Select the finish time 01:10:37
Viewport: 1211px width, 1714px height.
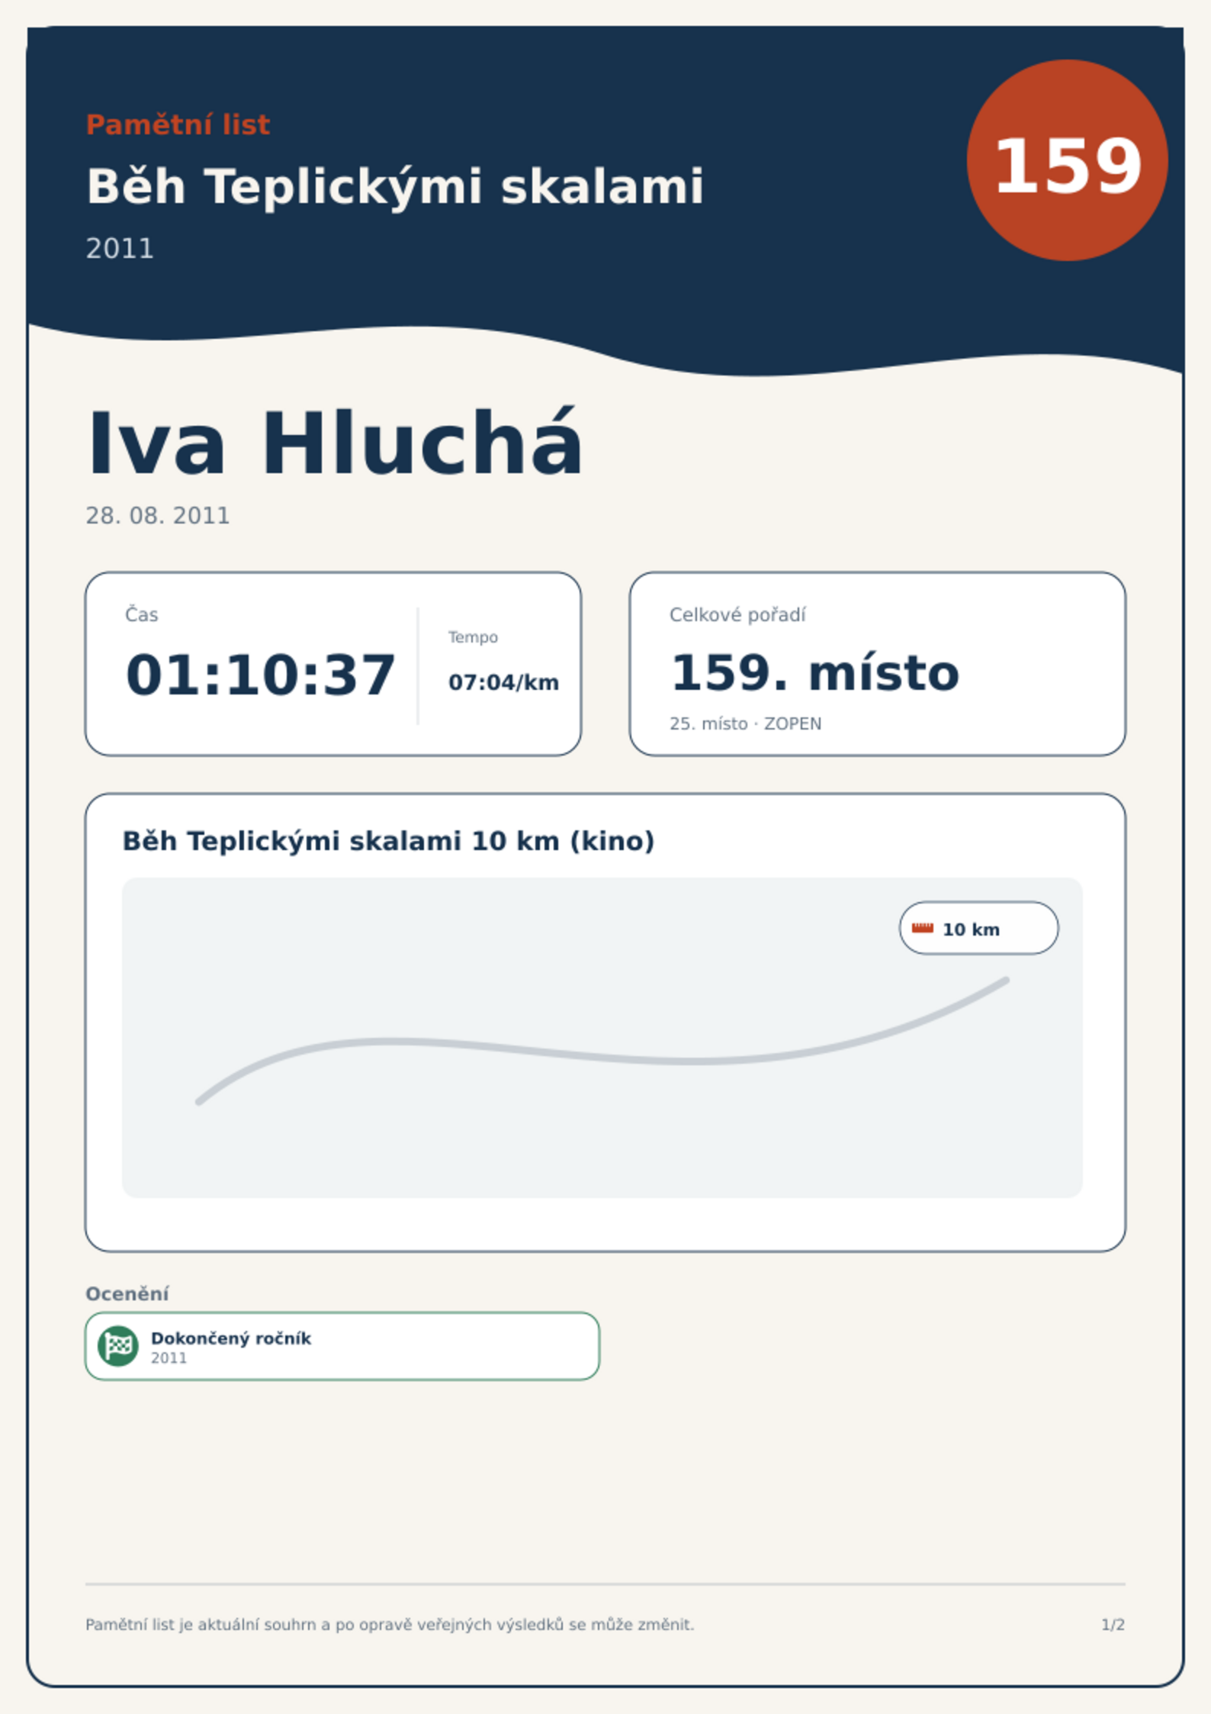[260, 675]
